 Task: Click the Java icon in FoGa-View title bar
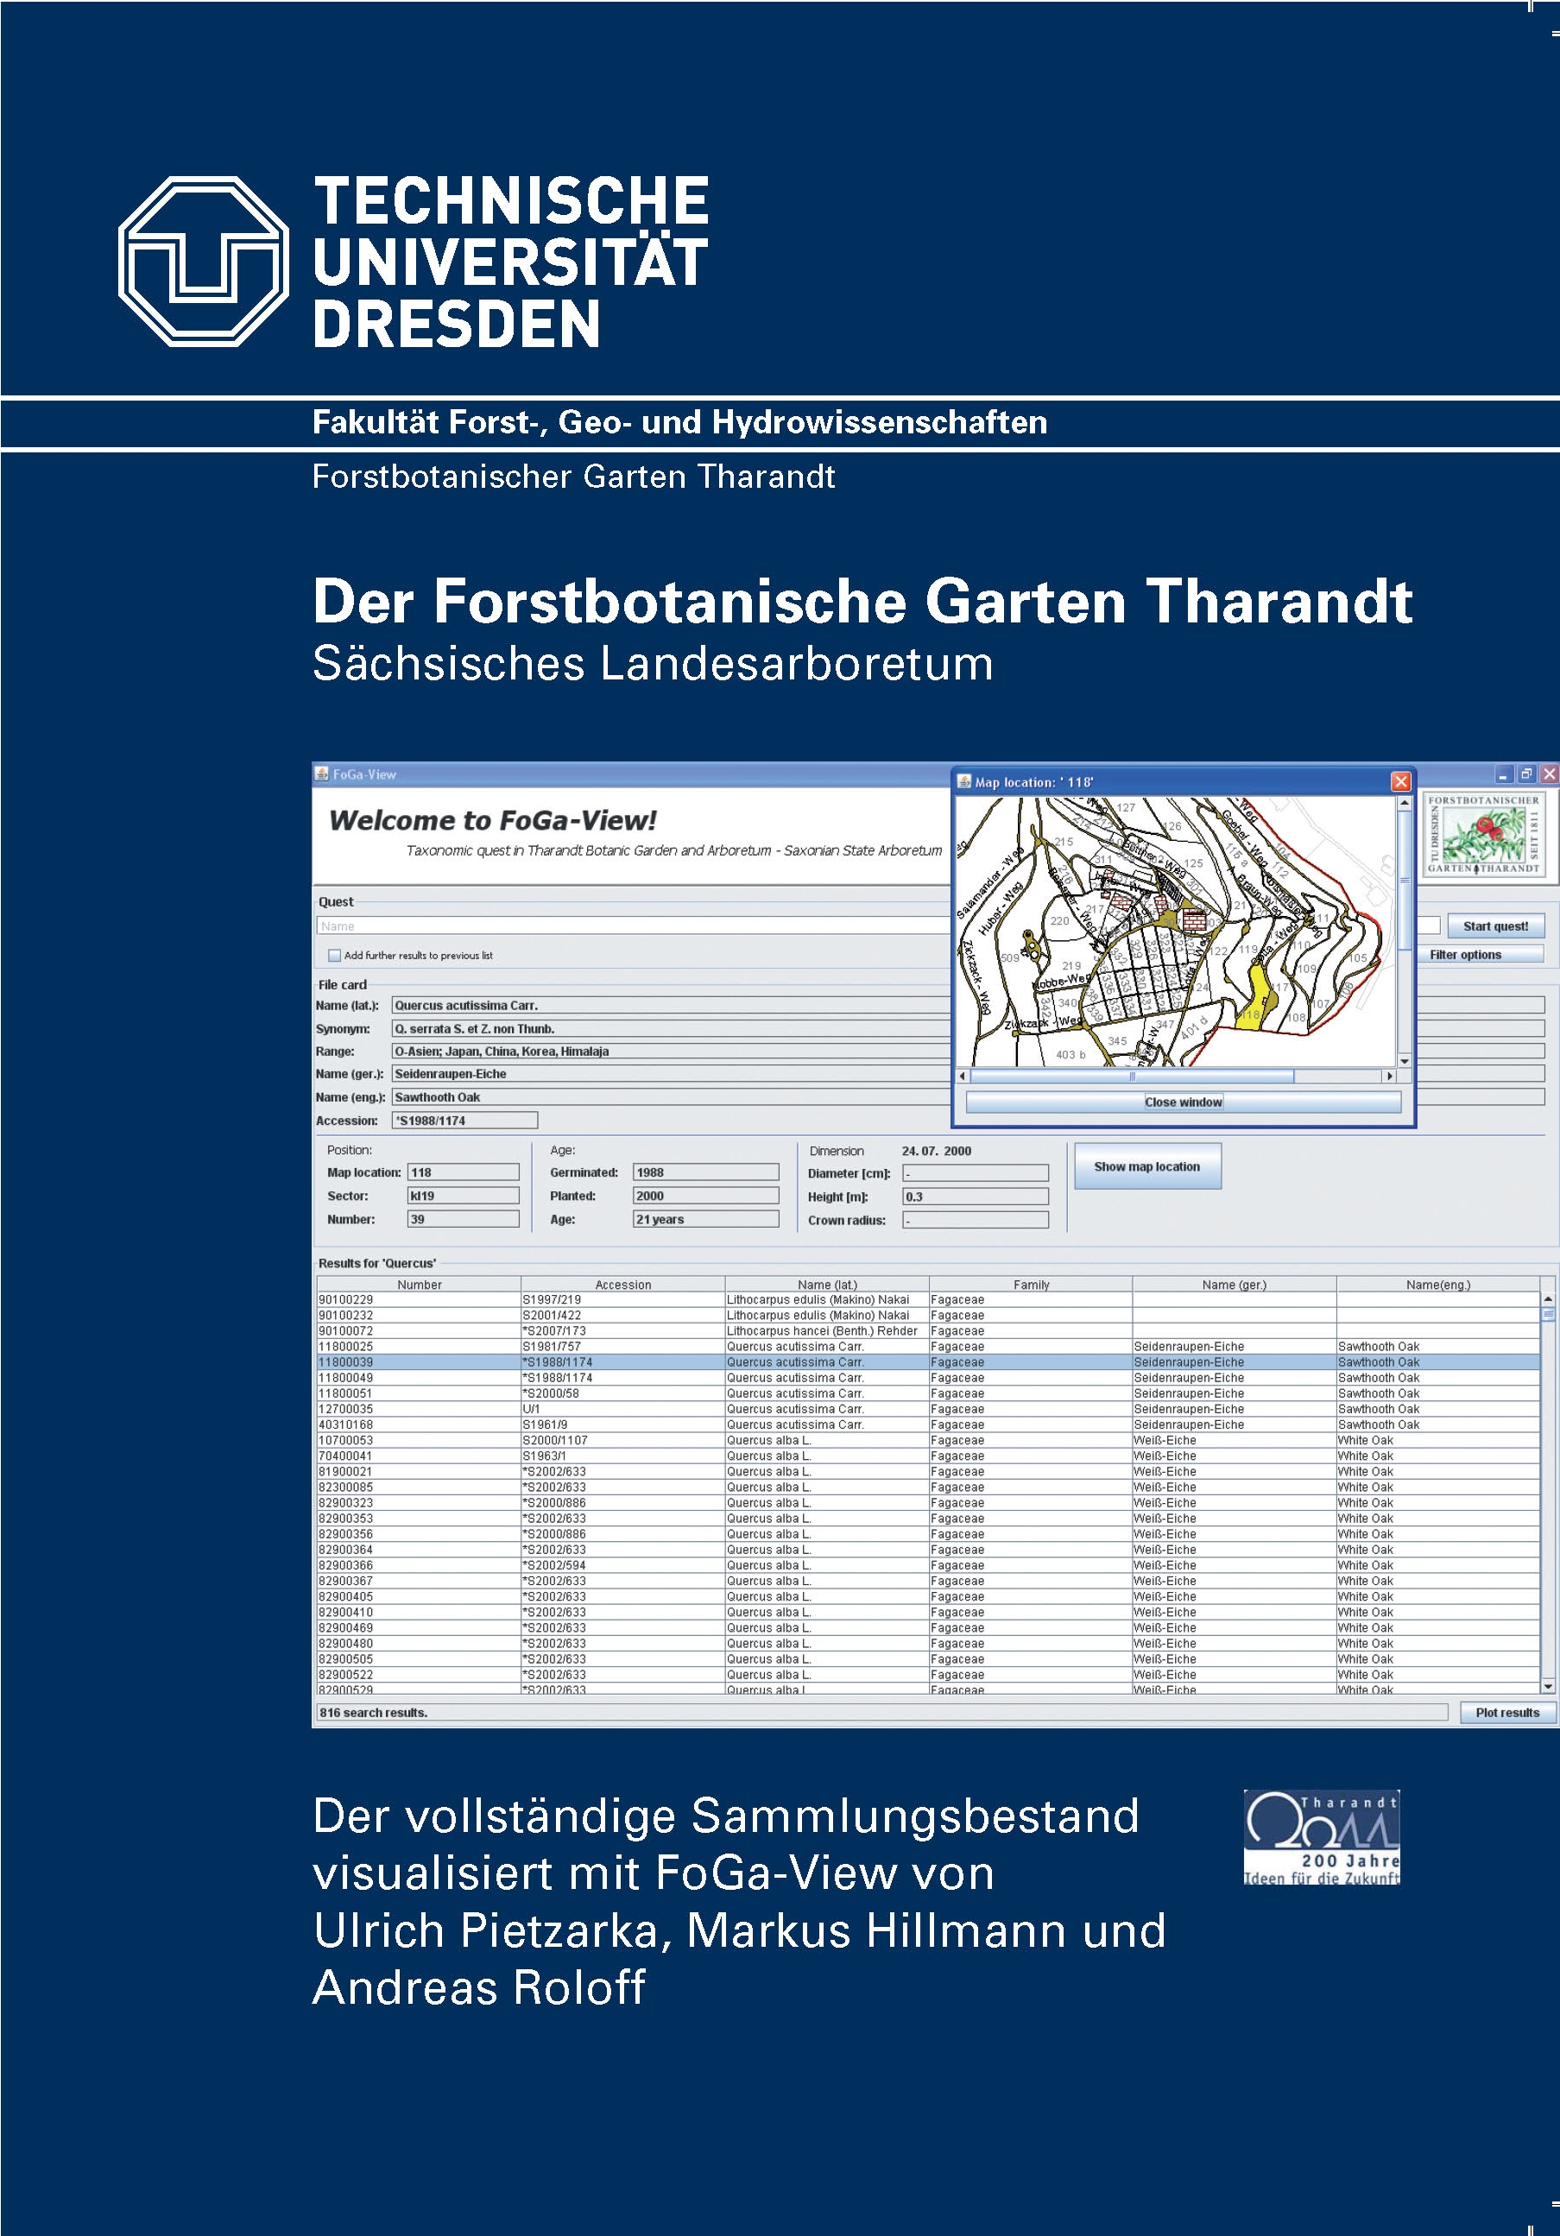click(x=321, y=774)
